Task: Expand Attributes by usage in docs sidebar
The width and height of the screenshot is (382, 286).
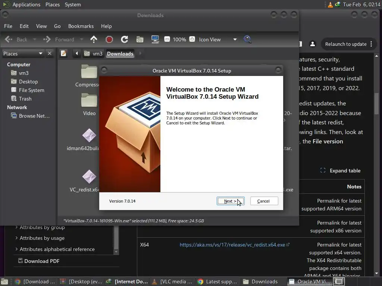Action: click(40, 238)
